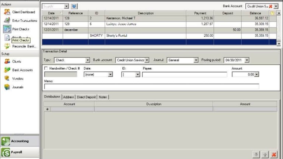This screenshot has width=283, height=159.
Task: Toggle the Handwritten / Check # checkbox
Action: [46, 68]
